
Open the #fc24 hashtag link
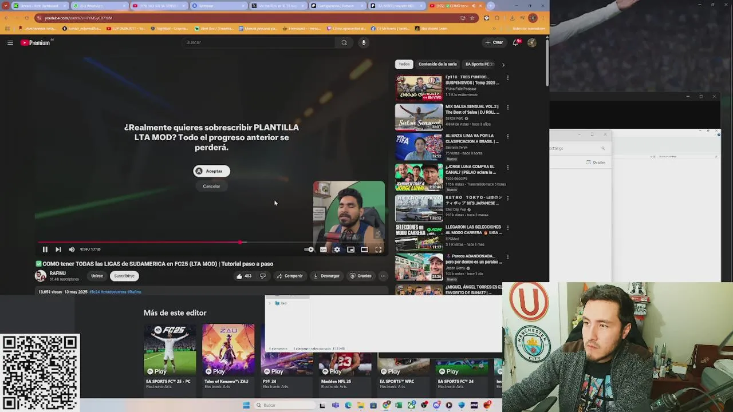[x=94, y=292]
